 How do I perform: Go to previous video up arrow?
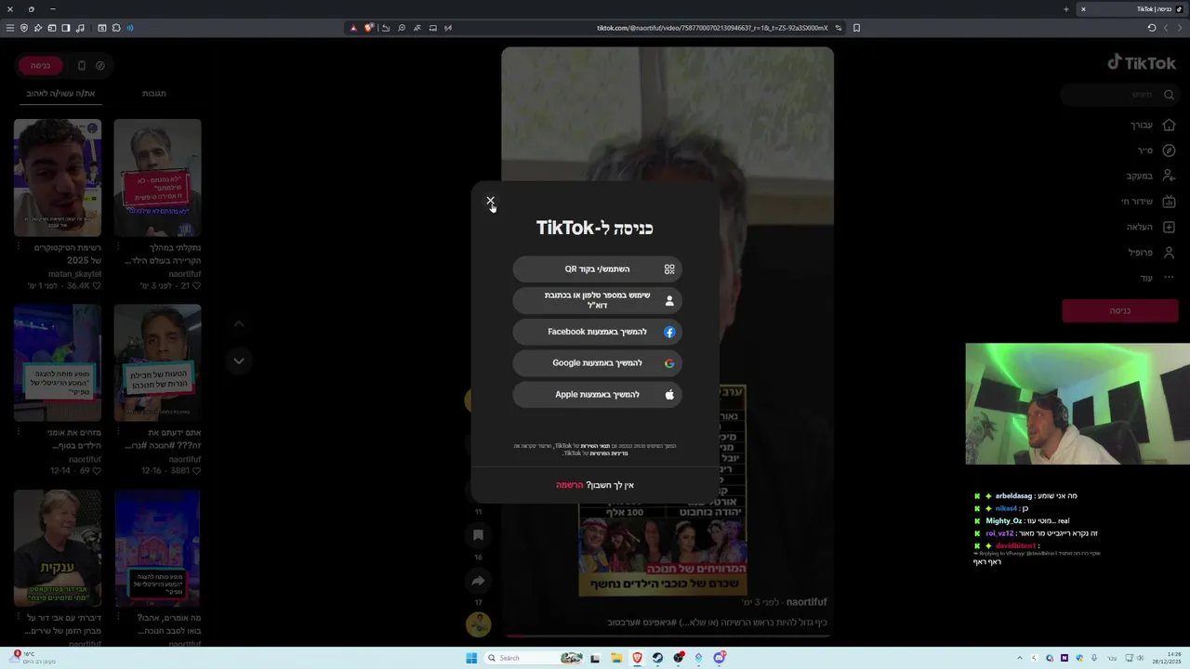point(239,323)
